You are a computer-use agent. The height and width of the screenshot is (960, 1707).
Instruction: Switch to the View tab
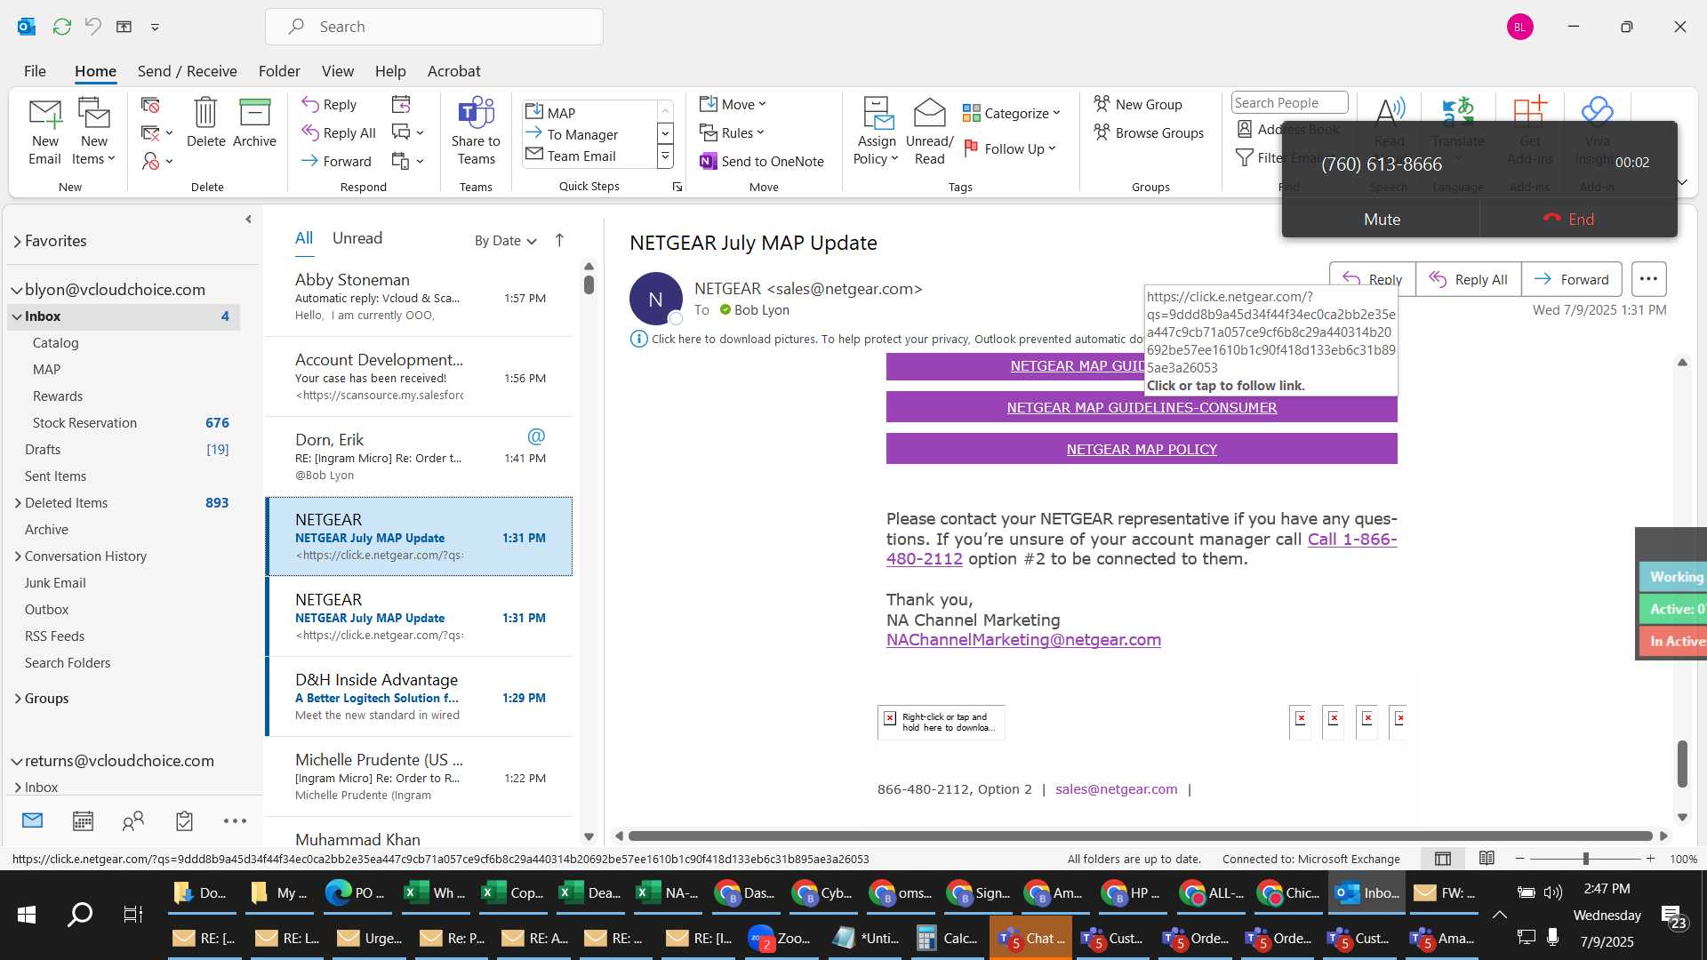337,71
